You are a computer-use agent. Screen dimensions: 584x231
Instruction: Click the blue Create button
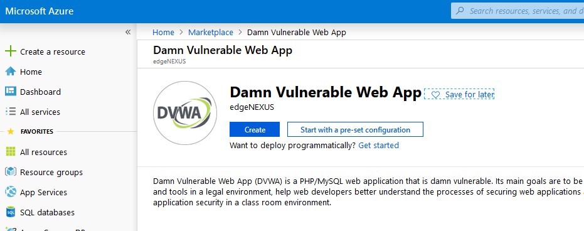(x=255, y=129)
